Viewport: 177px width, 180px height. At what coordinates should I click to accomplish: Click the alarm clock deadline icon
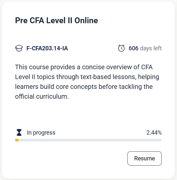coord(121,48)
